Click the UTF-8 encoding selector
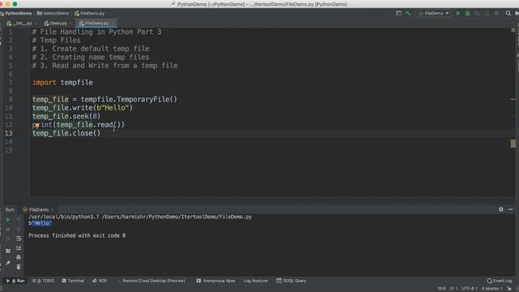Image resolution: width=519 pixels, height=292 pixels. (469, 289)
